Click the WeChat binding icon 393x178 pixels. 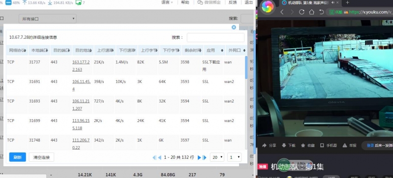coord(200,2)
